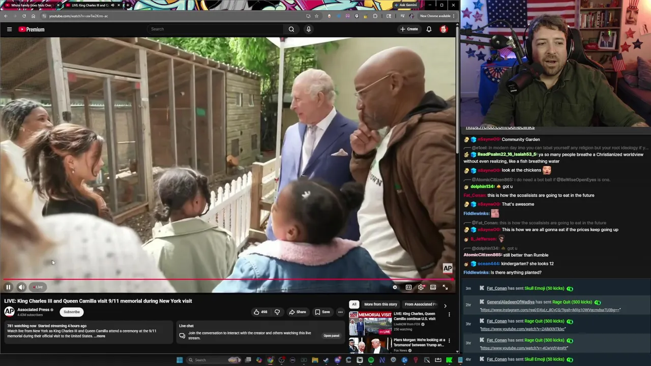Open Steam from the taskbar
Image resolution: width=651 pixels, height=366 pixels.
(326, 360)
